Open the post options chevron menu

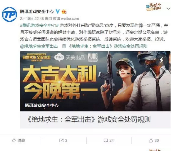point(169,8)
